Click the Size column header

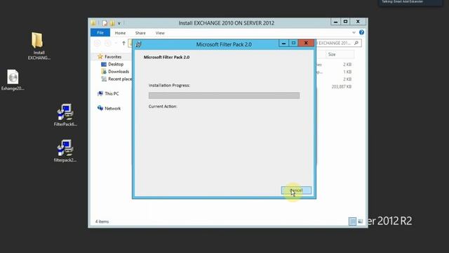point(340,54)
